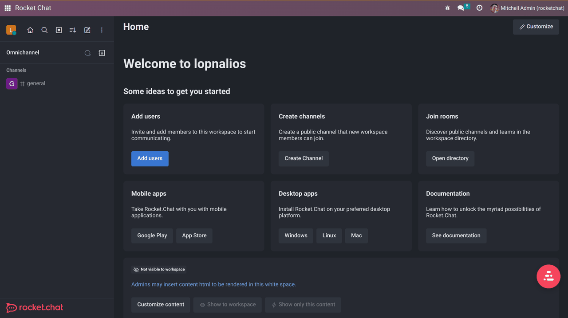Click the bug debug icon
Image resolution: width=568 pixels, height=318 pixels.
tap(447, 8)
